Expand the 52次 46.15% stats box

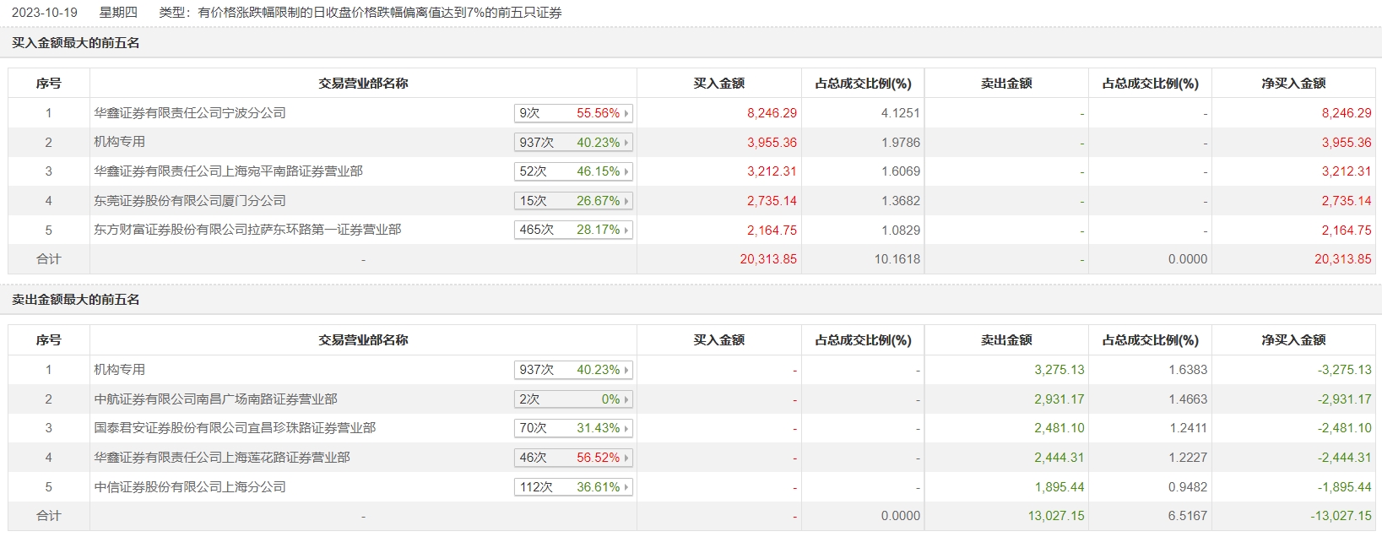pos(573,171)
